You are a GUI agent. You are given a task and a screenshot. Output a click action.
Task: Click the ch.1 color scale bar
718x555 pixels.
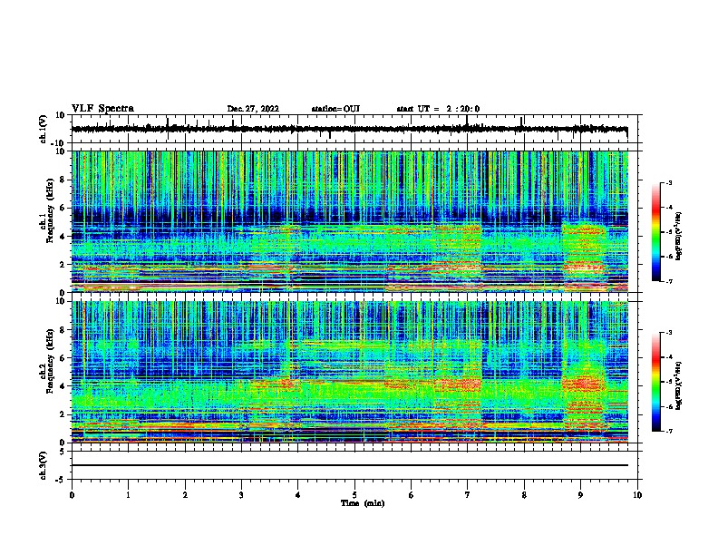tap(655, 232)
